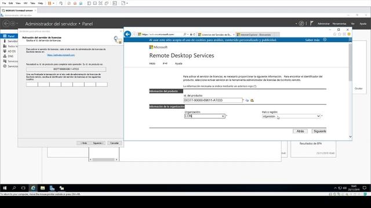Screen dimensions: 371x208
Task: Click the Internet Explorer taskbar icon
Action: tap(33, 188)
